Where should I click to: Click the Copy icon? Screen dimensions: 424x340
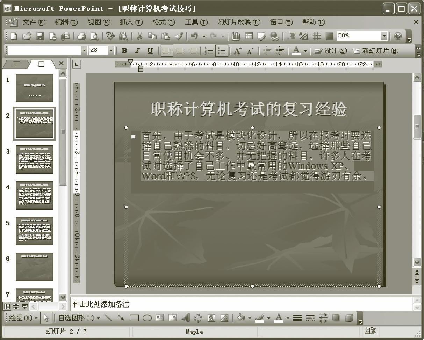click(152, 36)
